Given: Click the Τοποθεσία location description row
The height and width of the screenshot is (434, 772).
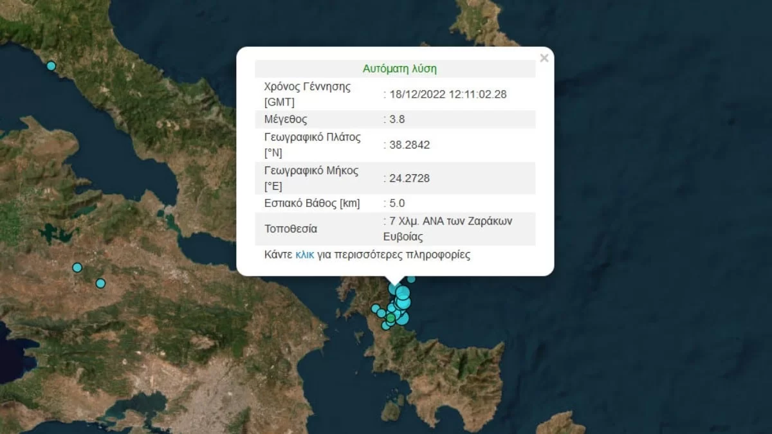Looking at the screenshot, I should (x=394, y=228).
